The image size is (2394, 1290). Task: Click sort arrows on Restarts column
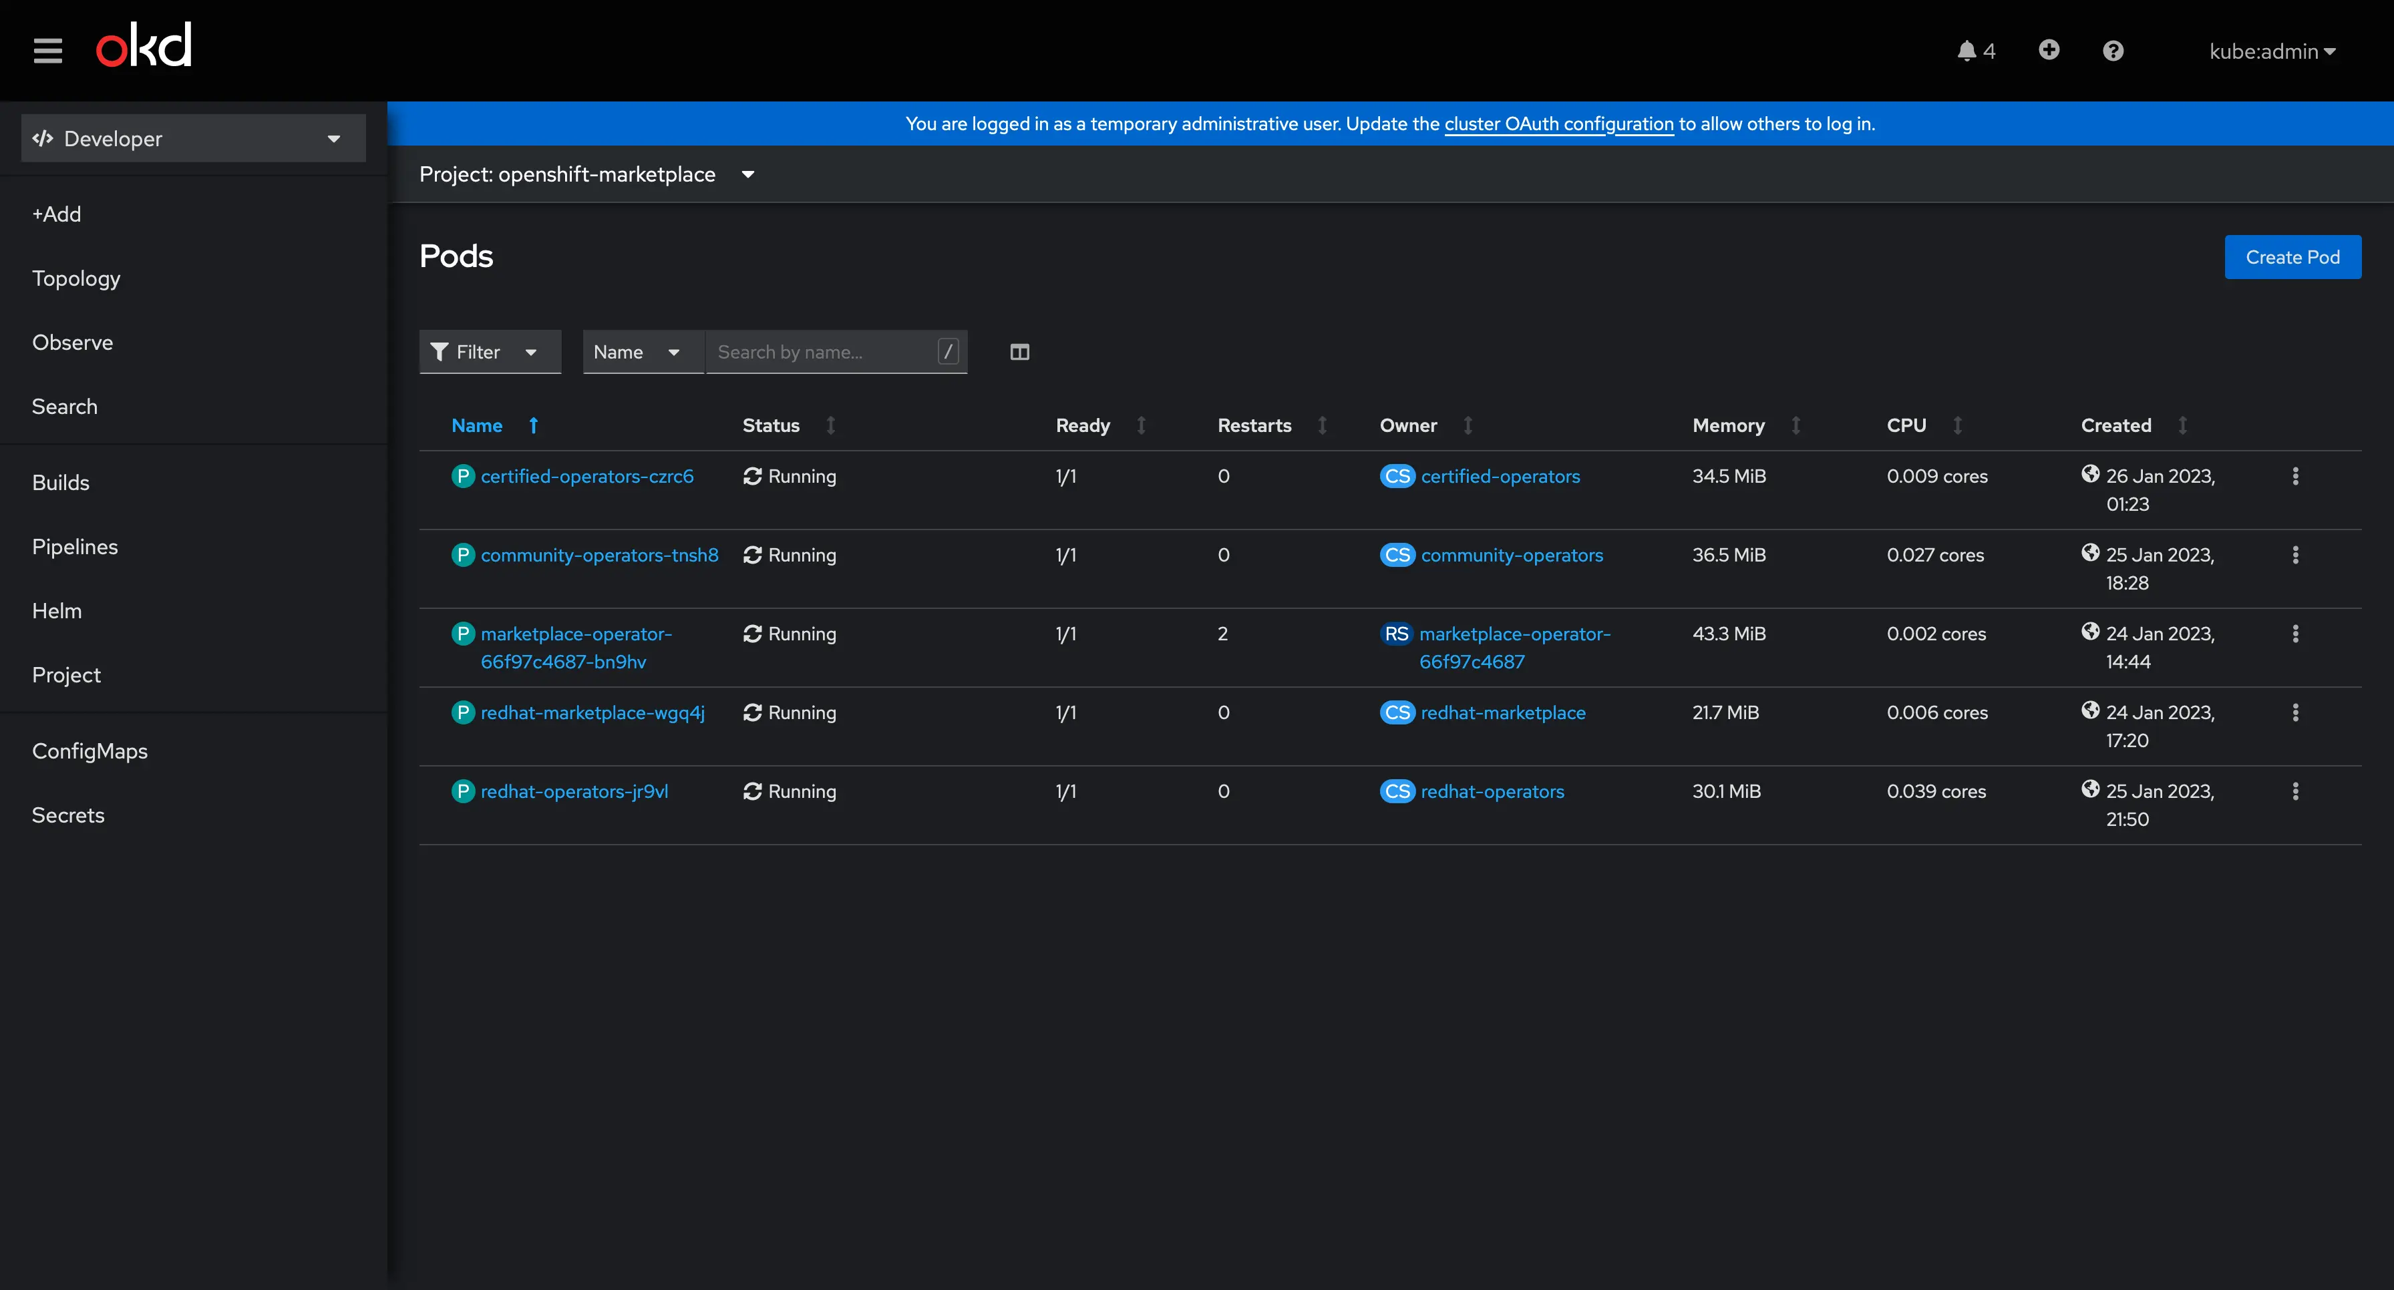pyautogui.click(x=1321, y=425)
